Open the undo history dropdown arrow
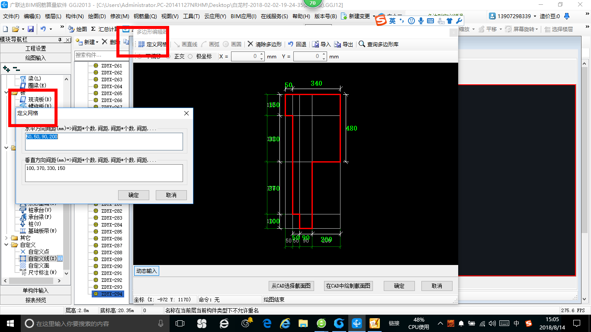The width and height of the screenshot is (591, 332). tap(51, 29)
